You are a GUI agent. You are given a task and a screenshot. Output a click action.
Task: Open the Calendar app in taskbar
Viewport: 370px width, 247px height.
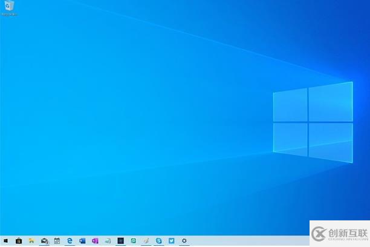(57, 241)
